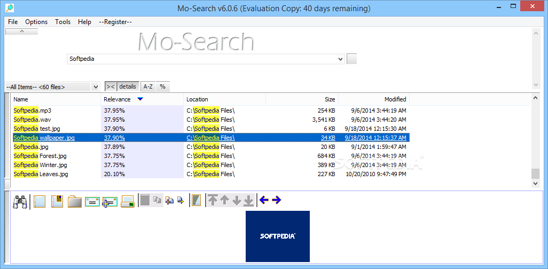Select the Softpedia test.jpg row
This screenshot has width=548, height=269.
pyautogui.click(x=210, y=129)
